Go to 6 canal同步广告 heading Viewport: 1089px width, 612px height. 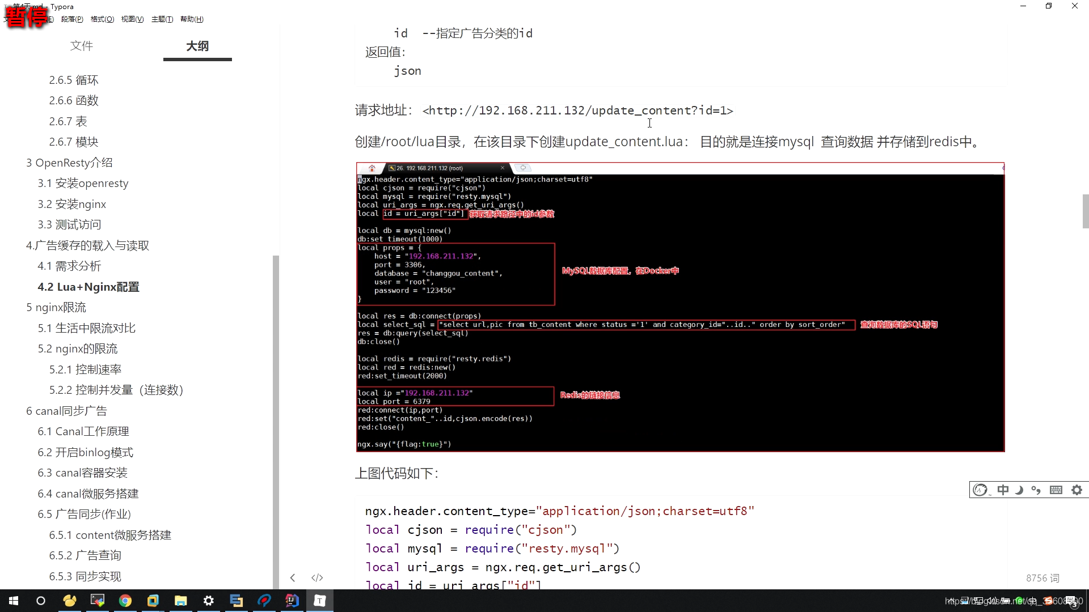[x=66, y=411]
